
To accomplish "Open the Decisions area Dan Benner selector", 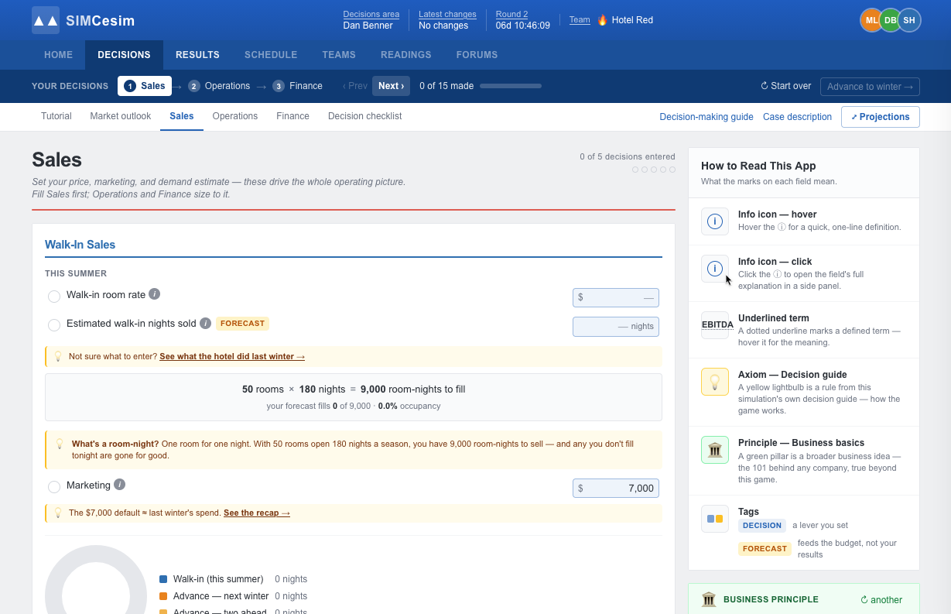I will (x=371, y=20).
